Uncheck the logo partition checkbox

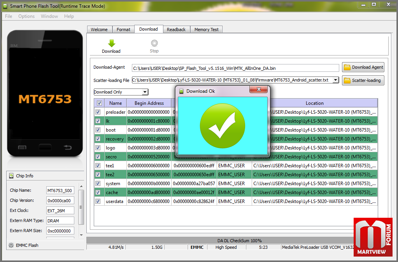pos(98,147)
